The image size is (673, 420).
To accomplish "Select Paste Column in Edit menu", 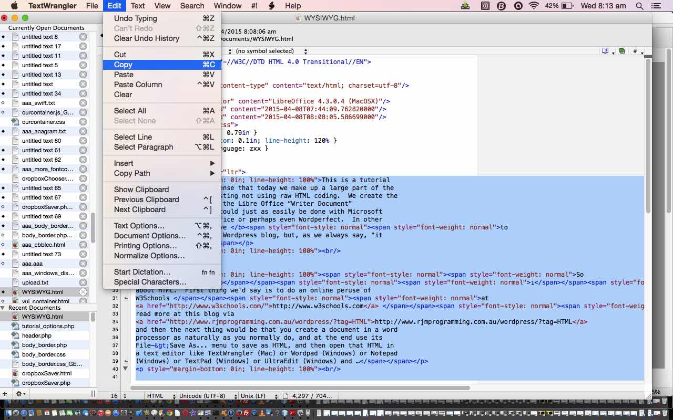I will pos(162,85).
